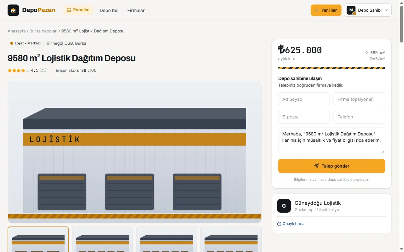
Task: Click the DepoPazarı warehouse logo icon
Action: (x=13, y=10)
